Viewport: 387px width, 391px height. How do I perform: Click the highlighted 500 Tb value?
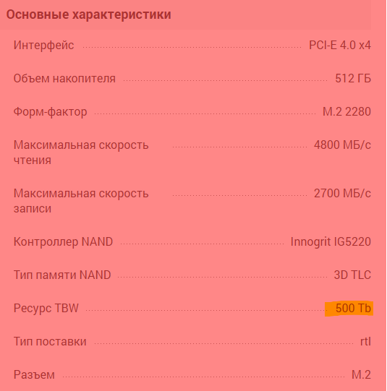[x=353, y=308]
